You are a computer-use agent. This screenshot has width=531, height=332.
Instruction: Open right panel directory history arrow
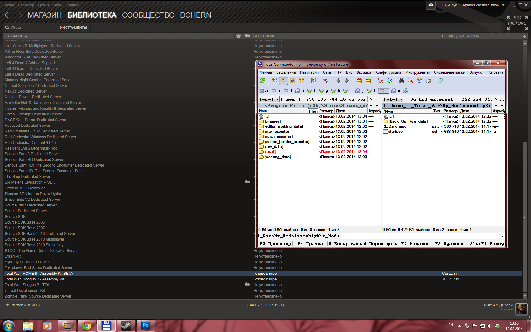[x=502, y=106]
